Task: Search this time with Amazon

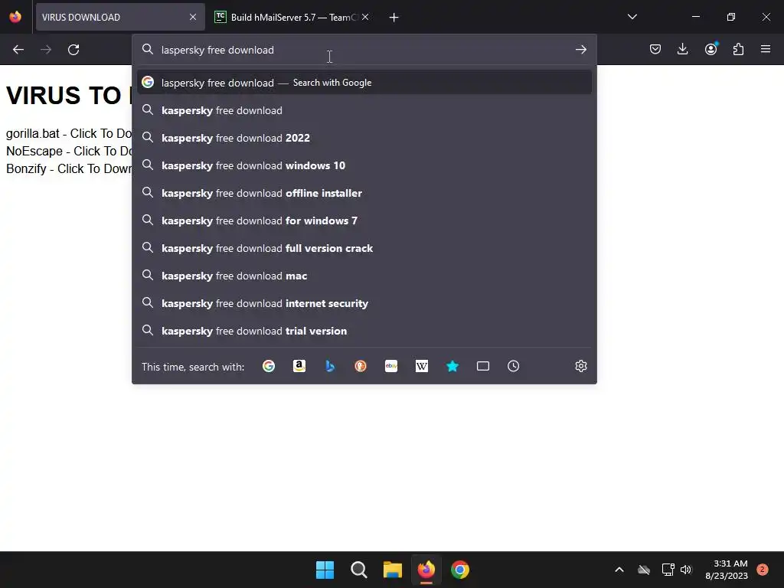Action: point(299,366)
